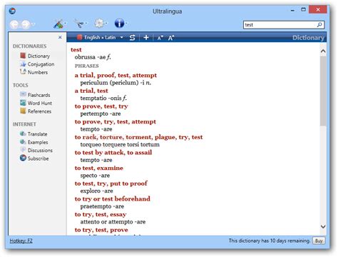Click 'periculum (periclum) -i n.'
The image size is (338, 257).
click(x=116, y=83)
